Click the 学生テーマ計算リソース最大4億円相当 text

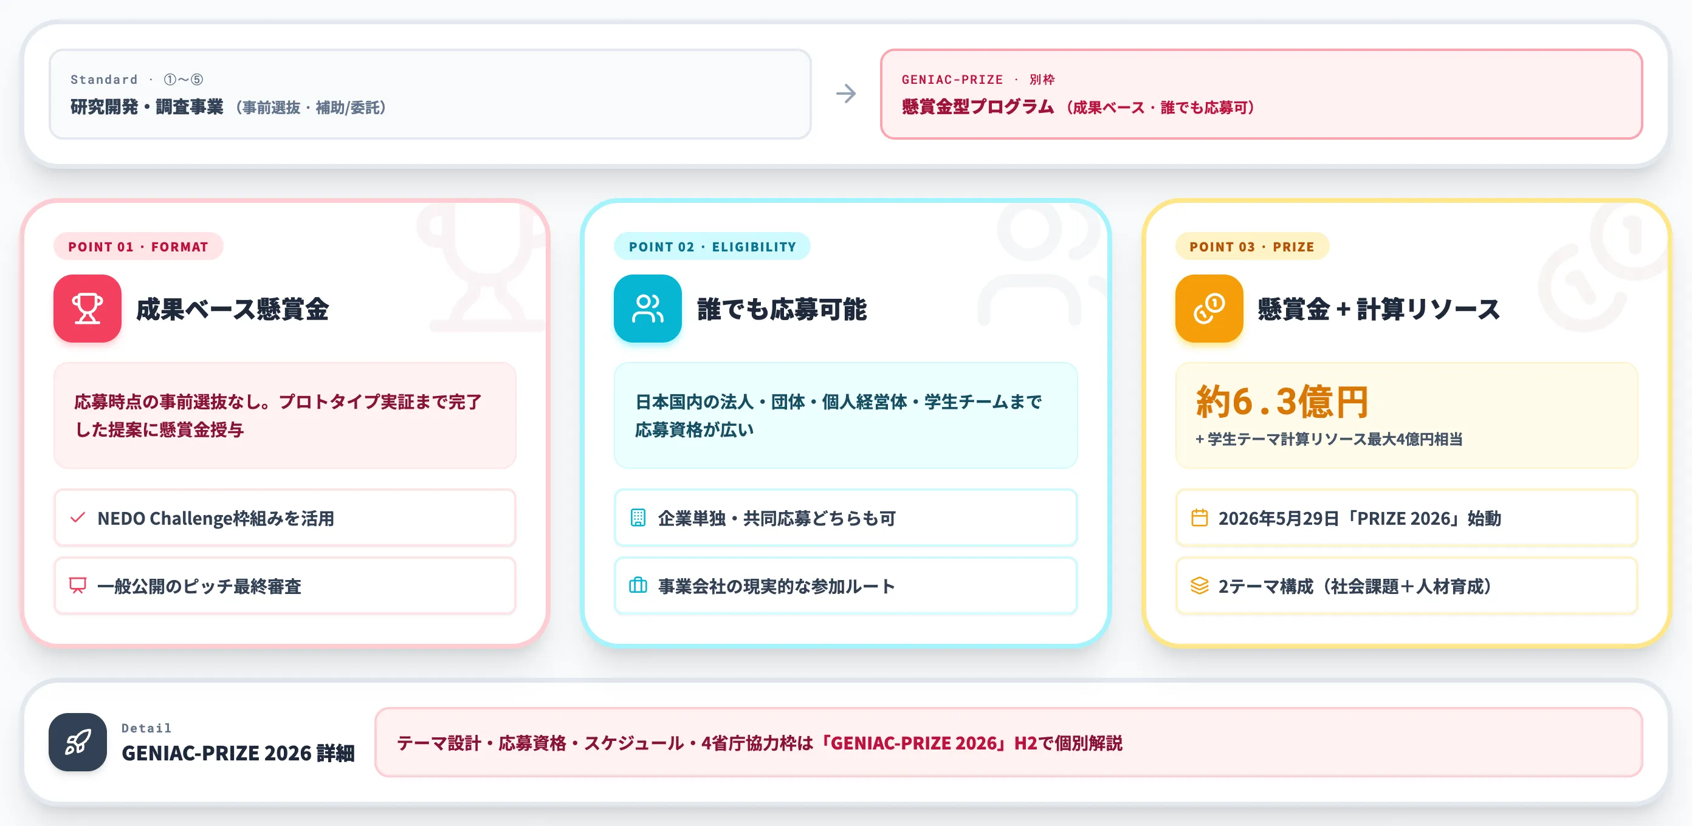click(x=1329, y=439)
